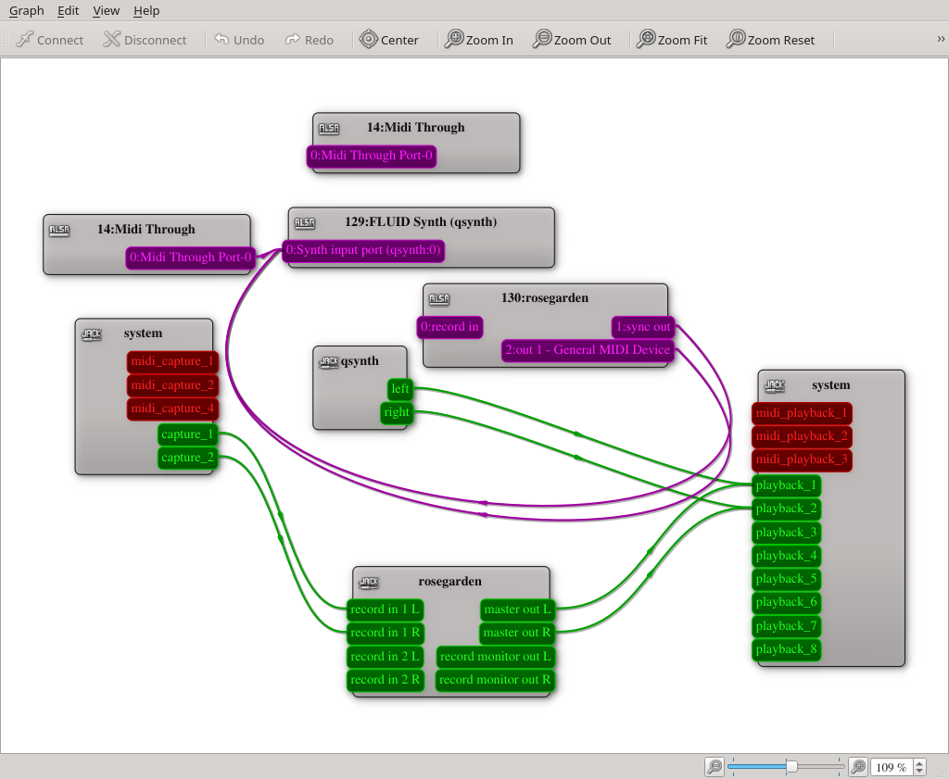
Task: Select playback_2 port
Action: click(786, 509)
